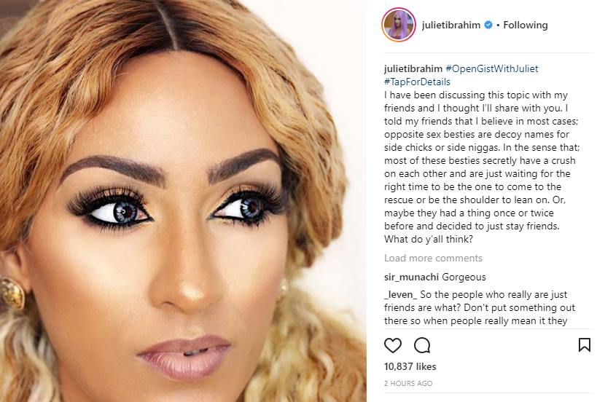Click the caption text asking What do y'all think
This screenshot has height=402, width=597.
[429, 239]
